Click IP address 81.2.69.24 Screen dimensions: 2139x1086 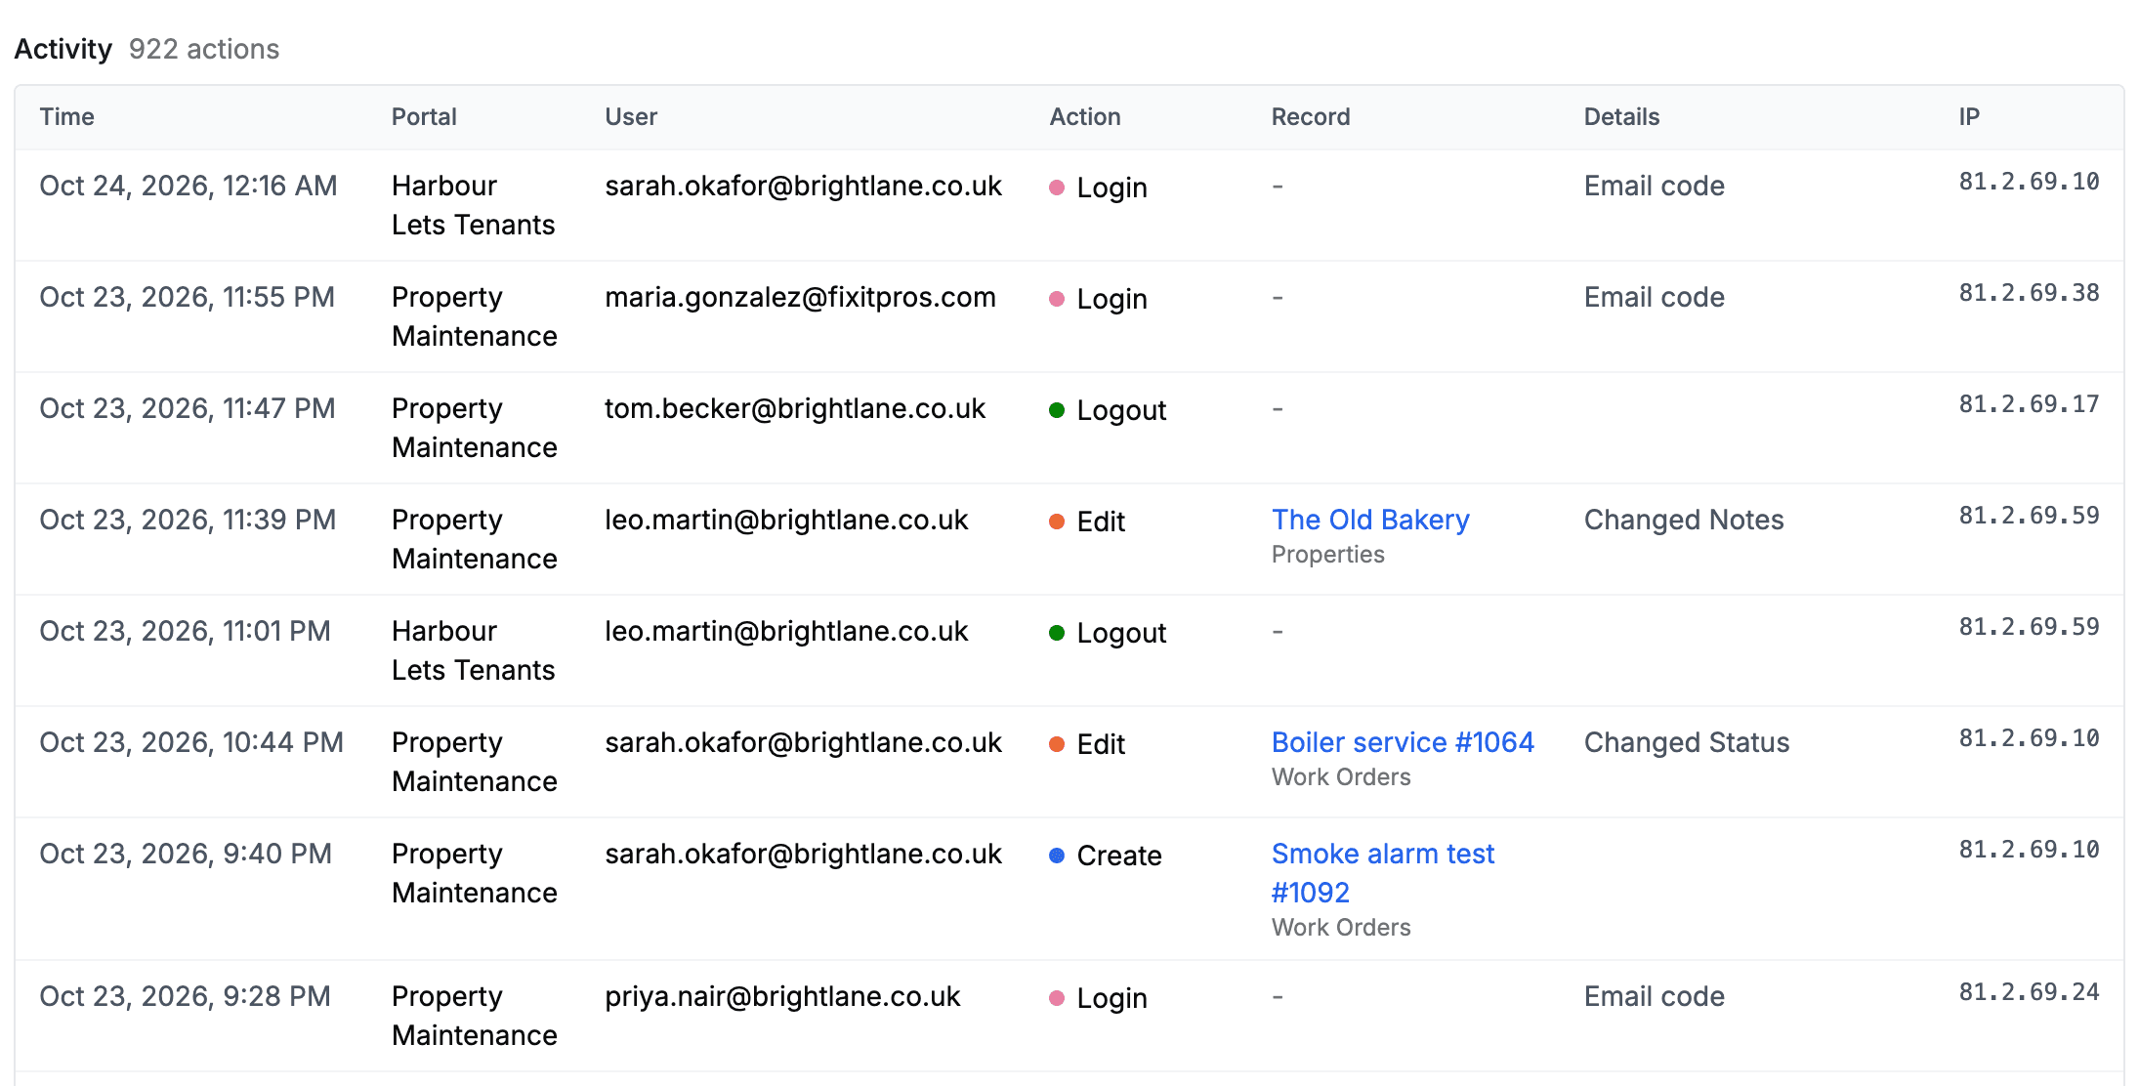2029,992
